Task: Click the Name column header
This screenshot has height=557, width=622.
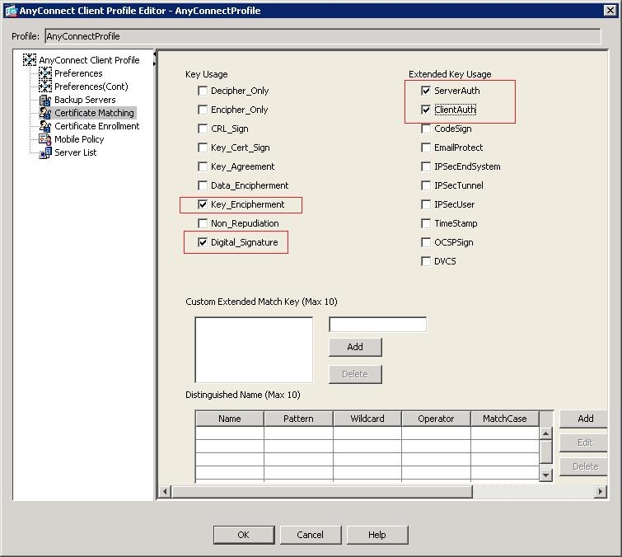Action: tap(230, 419)
